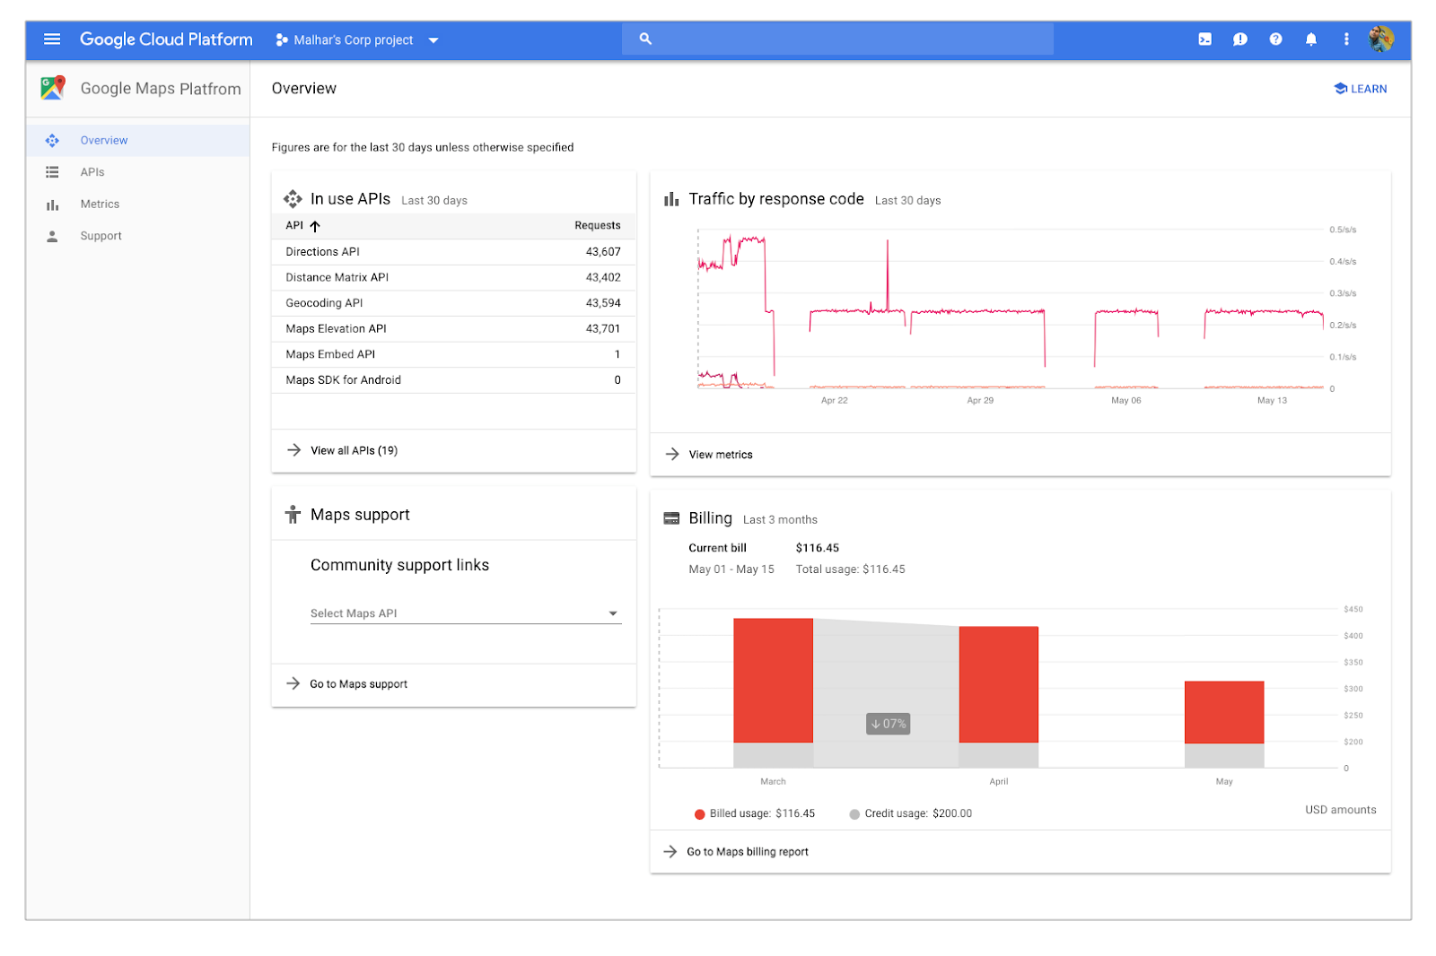The width and height of the screenshot is (1436, 956).
Task: Open View all APIs (19) link
Action: point(353,449)
